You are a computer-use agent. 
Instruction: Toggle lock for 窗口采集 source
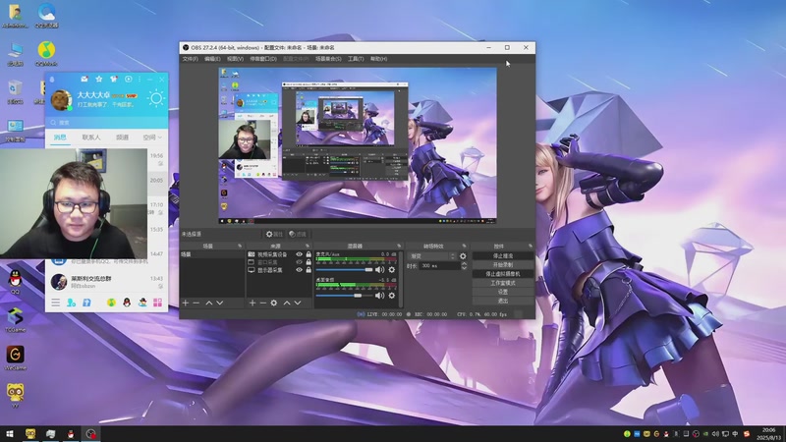tap(309, 262)
